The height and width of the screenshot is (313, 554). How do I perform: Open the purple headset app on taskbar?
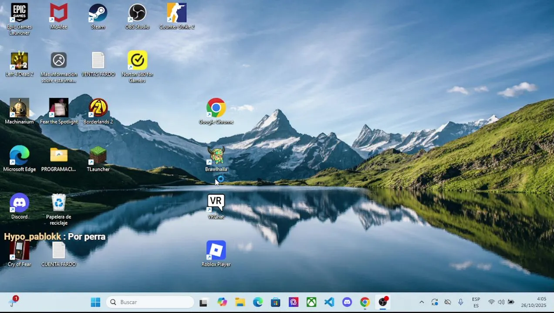click(x=294, y=302)
